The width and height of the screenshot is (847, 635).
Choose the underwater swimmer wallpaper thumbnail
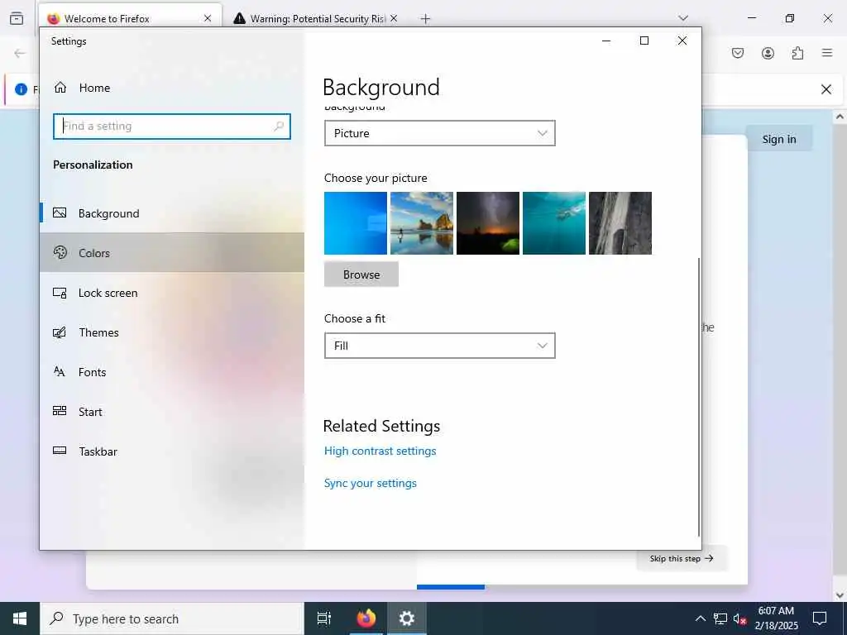554,223
